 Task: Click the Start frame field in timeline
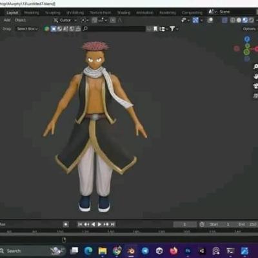pyautogui.click(x=219, y=224)
